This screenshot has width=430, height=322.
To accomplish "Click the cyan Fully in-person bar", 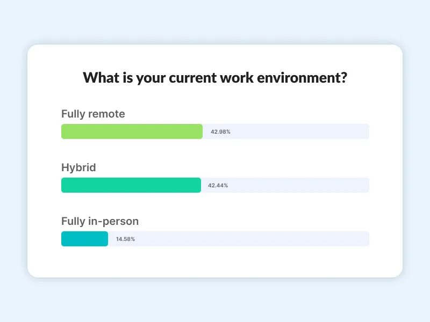I will coord(84,239).
